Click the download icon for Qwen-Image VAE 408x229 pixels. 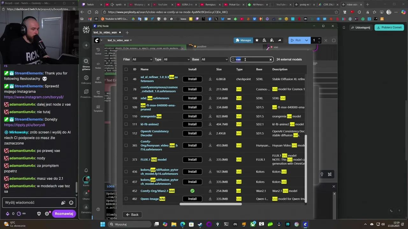(x=210, y=199)
